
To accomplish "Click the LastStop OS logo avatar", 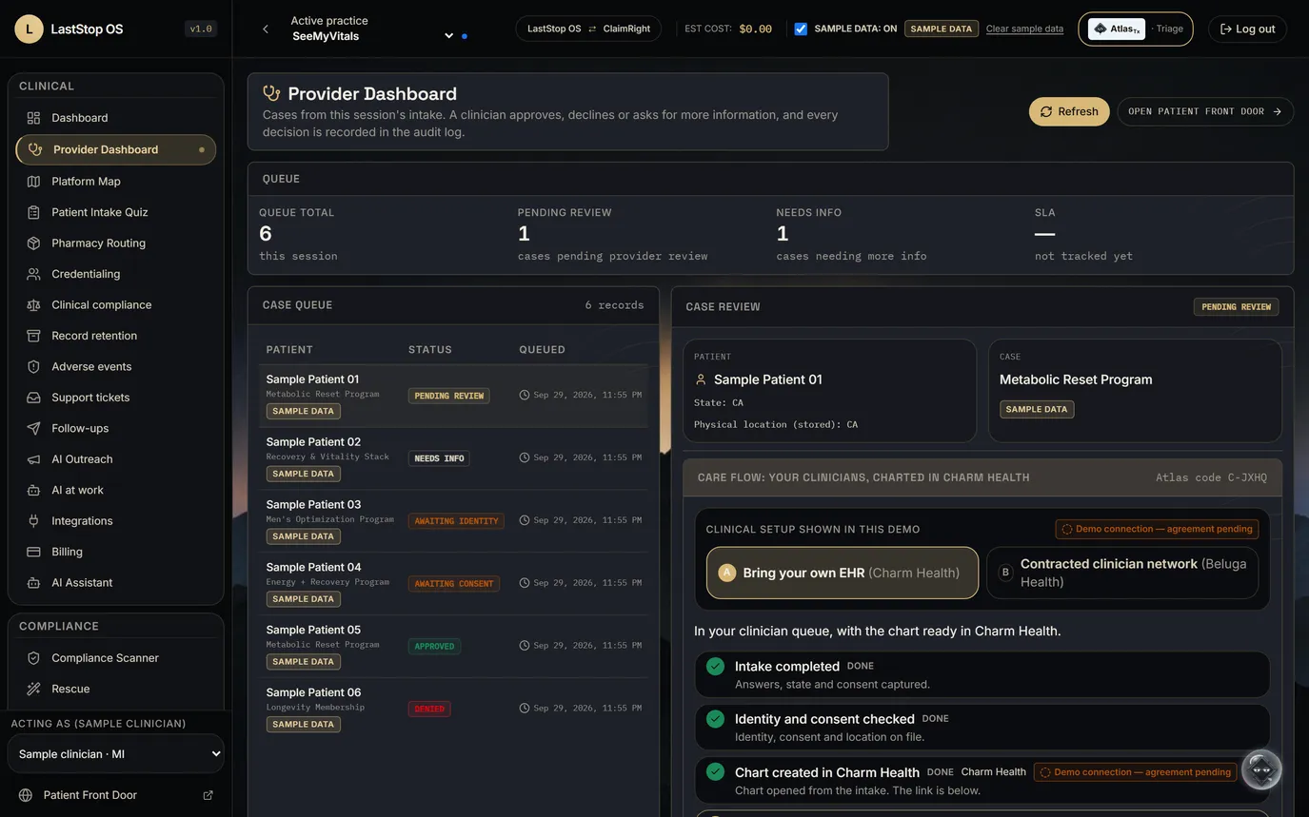I will coord(30,29).
